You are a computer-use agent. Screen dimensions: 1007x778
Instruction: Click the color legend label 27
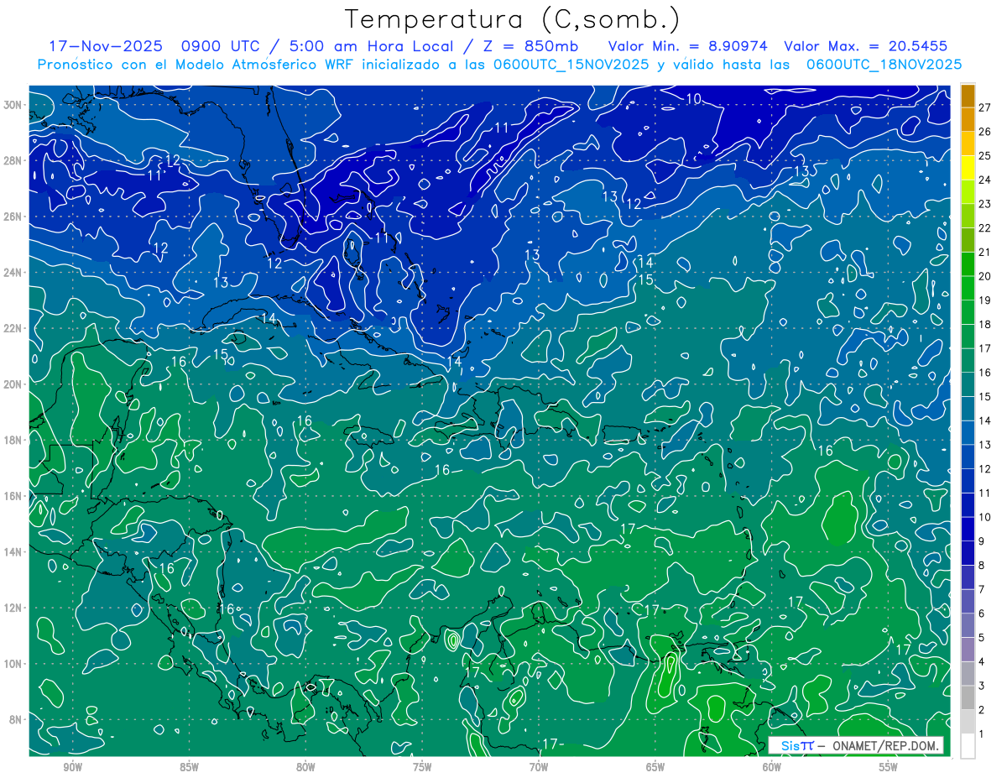coord(984,107)
